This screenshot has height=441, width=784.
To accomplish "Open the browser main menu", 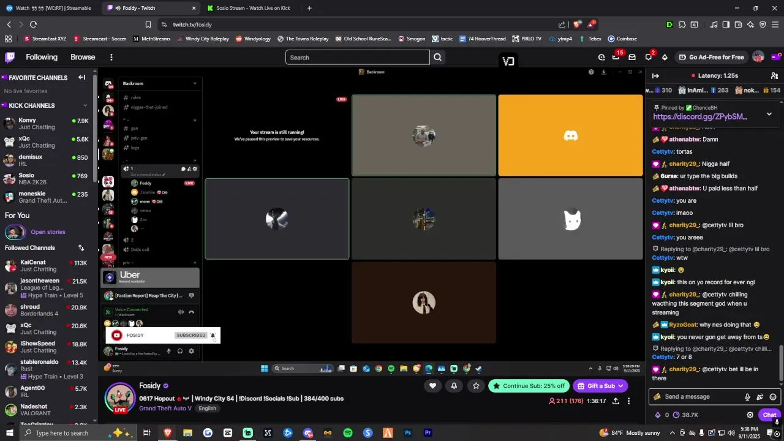I will [x=775, y=24].
